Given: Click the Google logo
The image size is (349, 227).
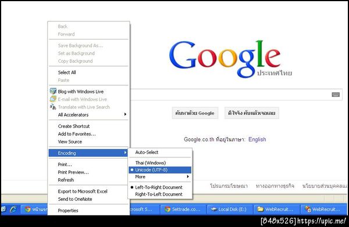Looking at the screenshot, I should [230, 59].
